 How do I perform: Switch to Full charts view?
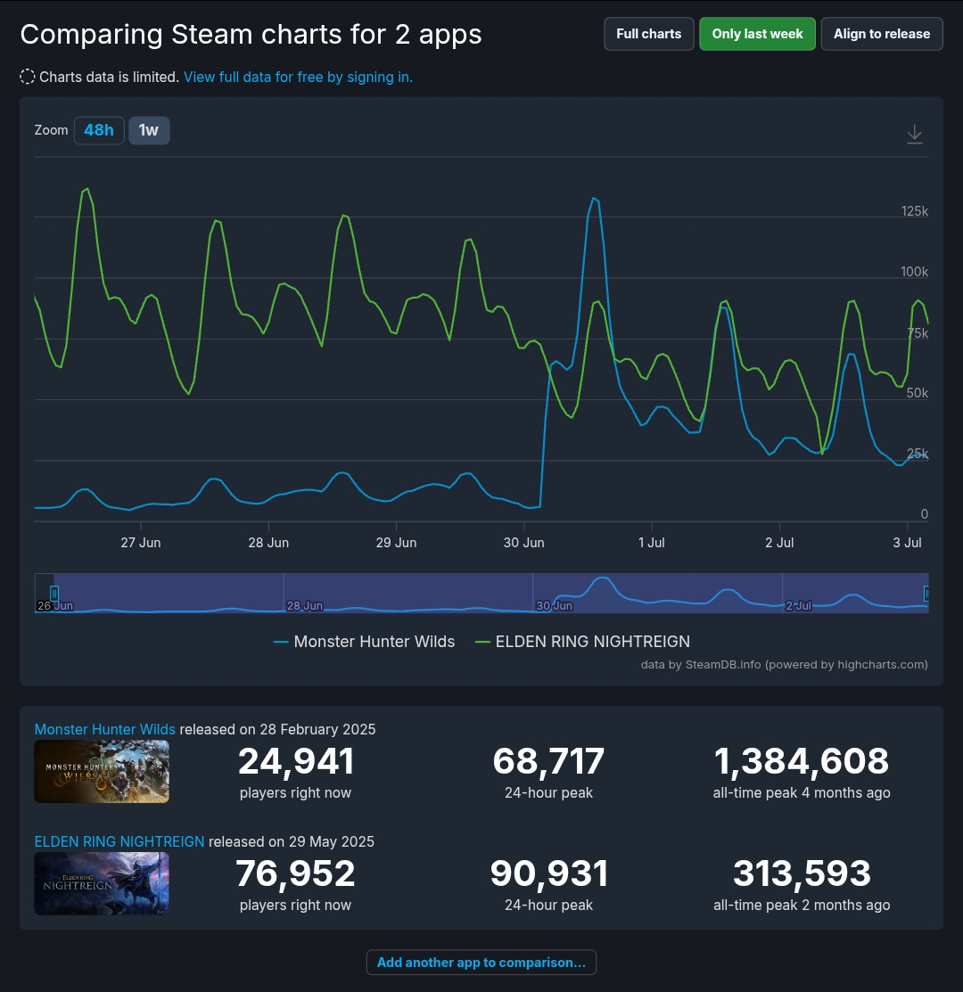(648, 34)
